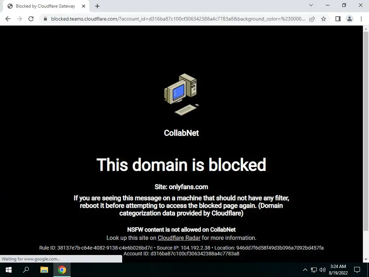Show hidden system tray icons

point(305,270)
